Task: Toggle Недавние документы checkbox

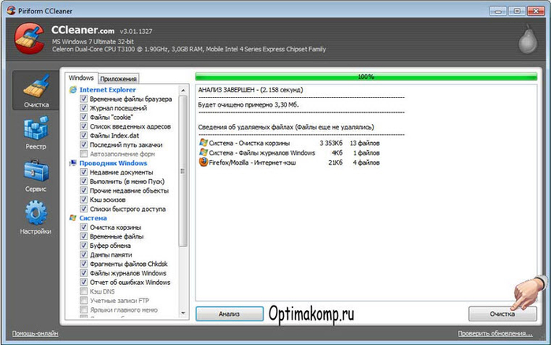Action: coord(84,172)
